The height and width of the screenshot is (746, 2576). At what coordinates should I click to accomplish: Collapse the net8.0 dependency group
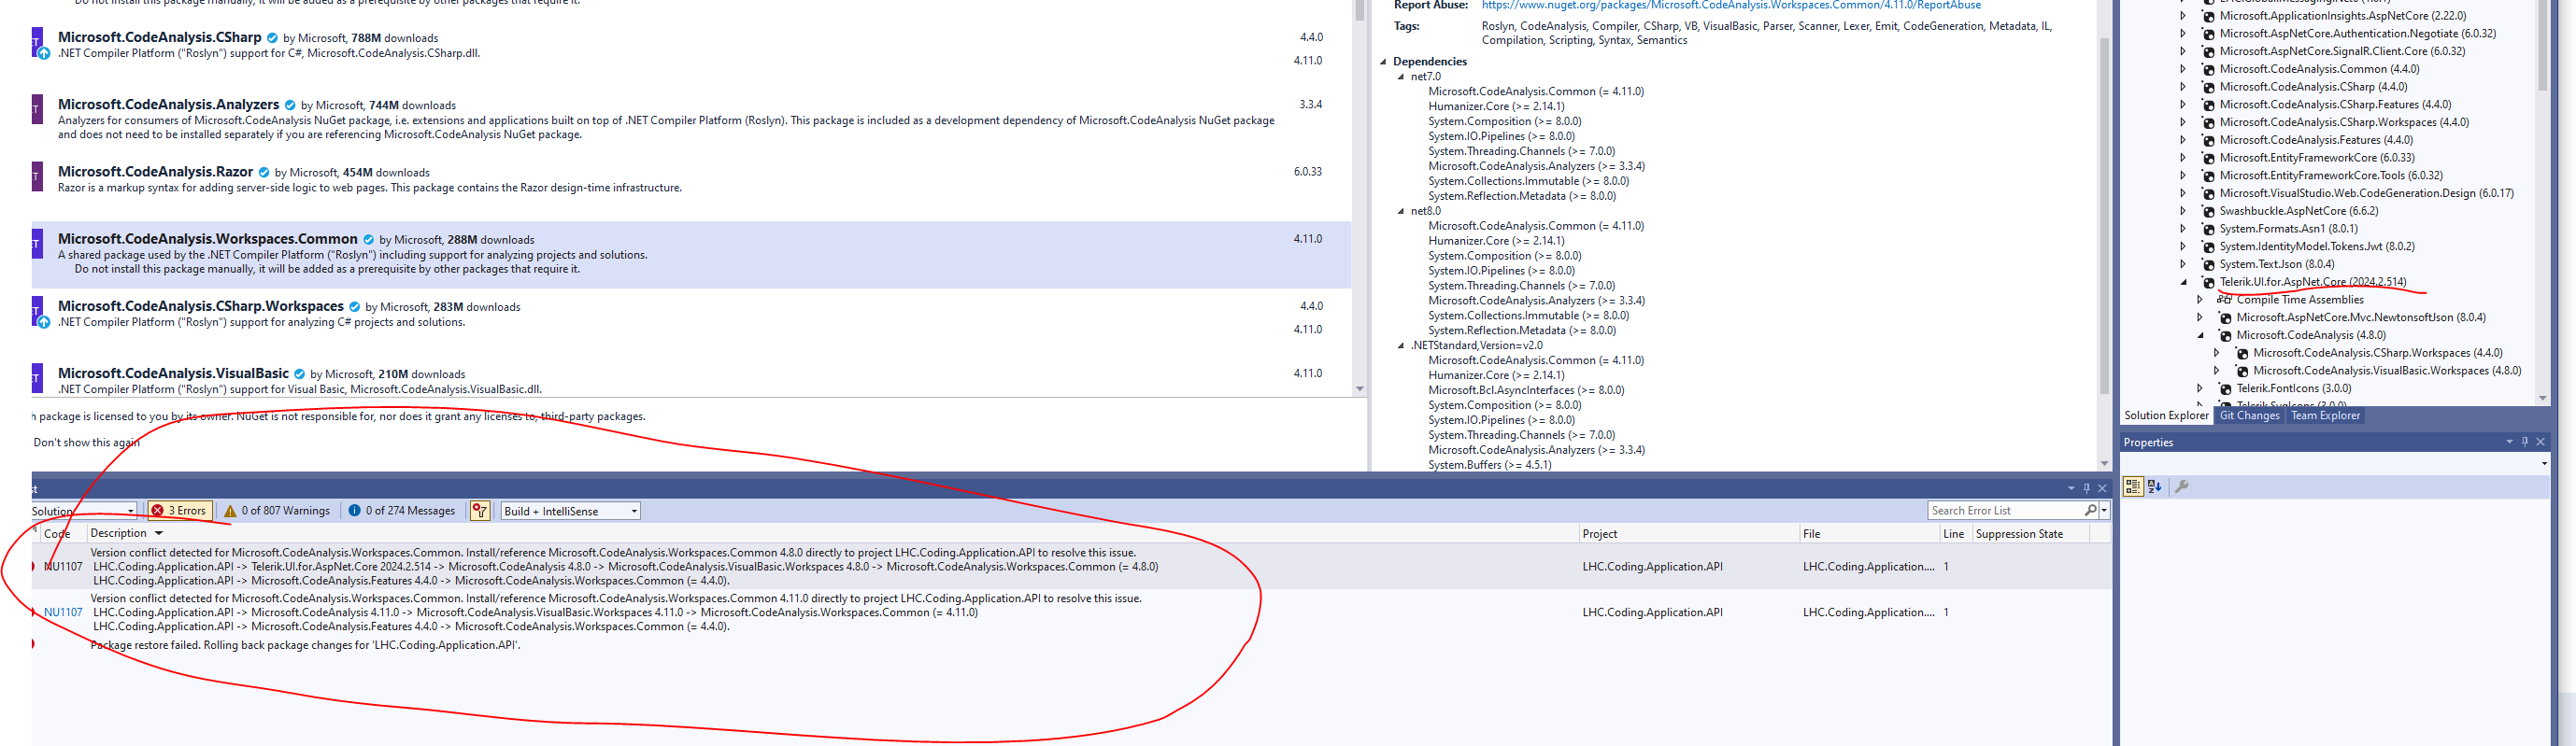(x=1401, y=212)
